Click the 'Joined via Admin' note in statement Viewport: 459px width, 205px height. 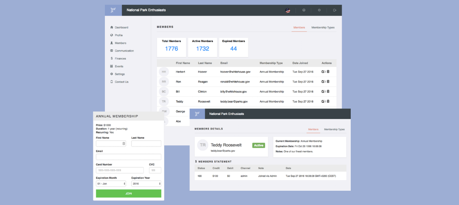click(268, 176)
